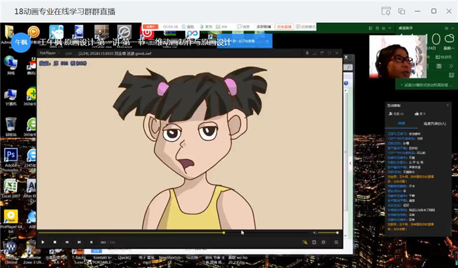Screen dimensions: 458x268
Task: Click 切换模式 in live toolbar
Action: pos(306,27)
